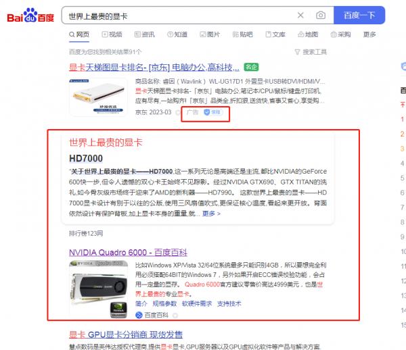Open Quadro 6000 card thumbnail image
The width and height of the screenshot is (406, 350).
tap(98, 289)
